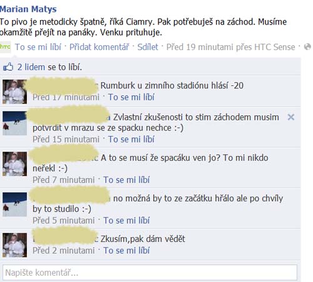This screenshot has height=282, width=313.
Task: Open avatar on 'A to se musí' comment
Action: pos(14,164)
